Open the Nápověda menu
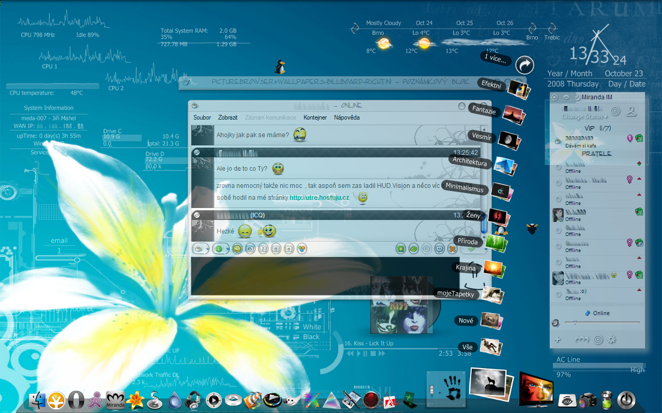 pos(347,117)
